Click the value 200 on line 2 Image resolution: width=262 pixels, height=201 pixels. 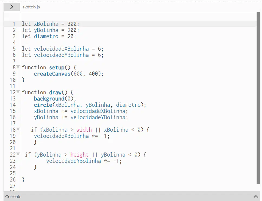72,30
